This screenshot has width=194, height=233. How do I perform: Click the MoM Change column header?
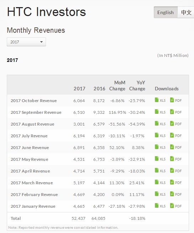tap(117, 86)
